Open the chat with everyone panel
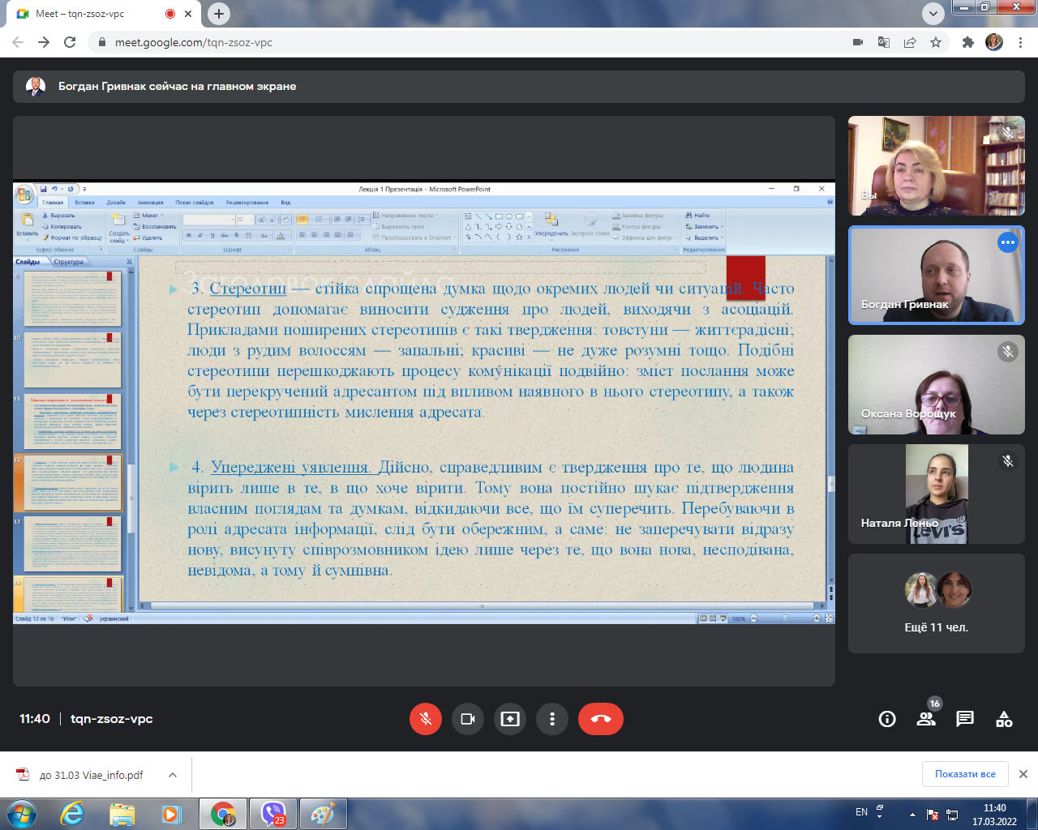Image resolution: width=1038 pixels, height=830 pixels. point(965,719)
